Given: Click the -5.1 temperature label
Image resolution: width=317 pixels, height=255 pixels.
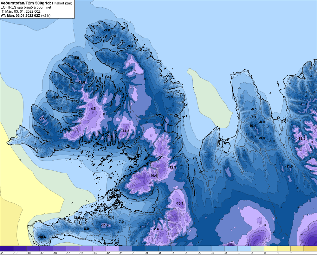Looking at the screenshot, I should pyautogui.click(x=254, y=109).
